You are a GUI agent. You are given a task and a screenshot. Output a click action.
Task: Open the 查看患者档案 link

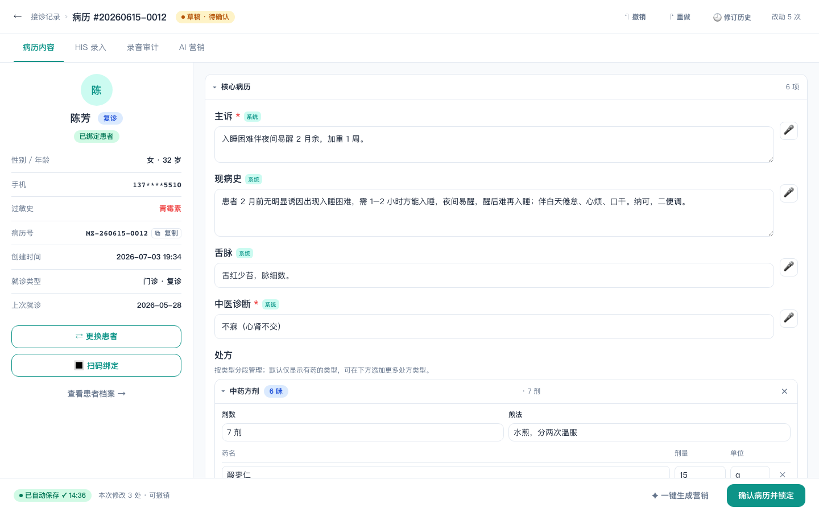96,394
